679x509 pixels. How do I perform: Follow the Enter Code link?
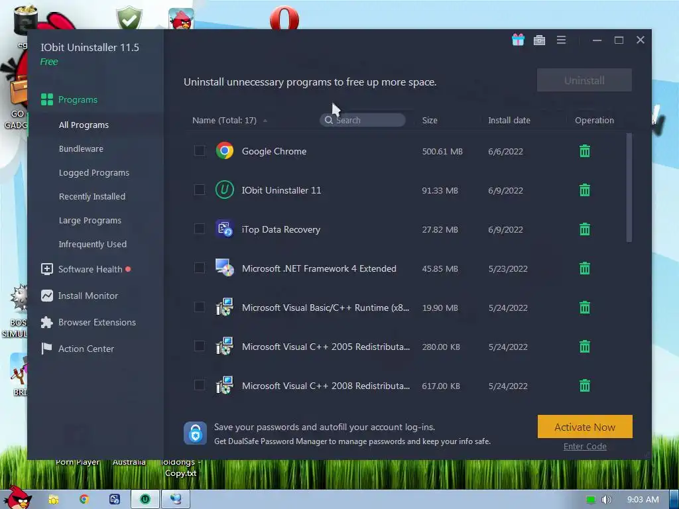[x=585, y=446]
